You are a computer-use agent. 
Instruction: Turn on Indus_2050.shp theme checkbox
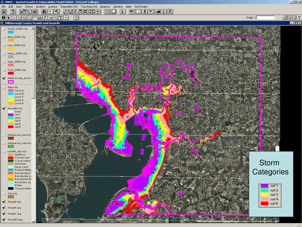4,54
